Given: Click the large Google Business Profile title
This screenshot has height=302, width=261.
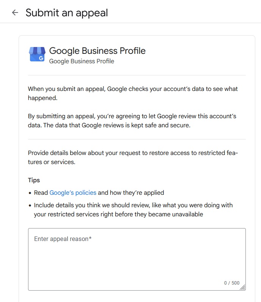Looking at the screenshot, I should tap(97, 51).
